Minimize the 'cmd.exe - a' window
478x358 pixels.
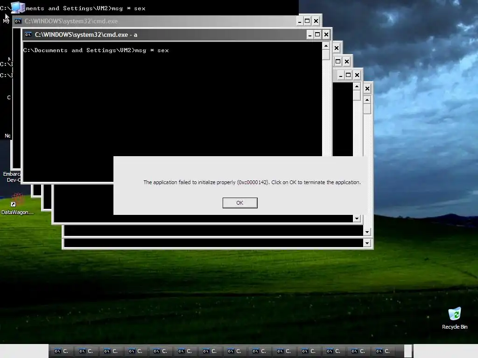coord(310,34)
